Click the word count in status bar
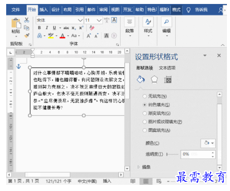This screenshot has height=191, width=230. click(58, 181)
